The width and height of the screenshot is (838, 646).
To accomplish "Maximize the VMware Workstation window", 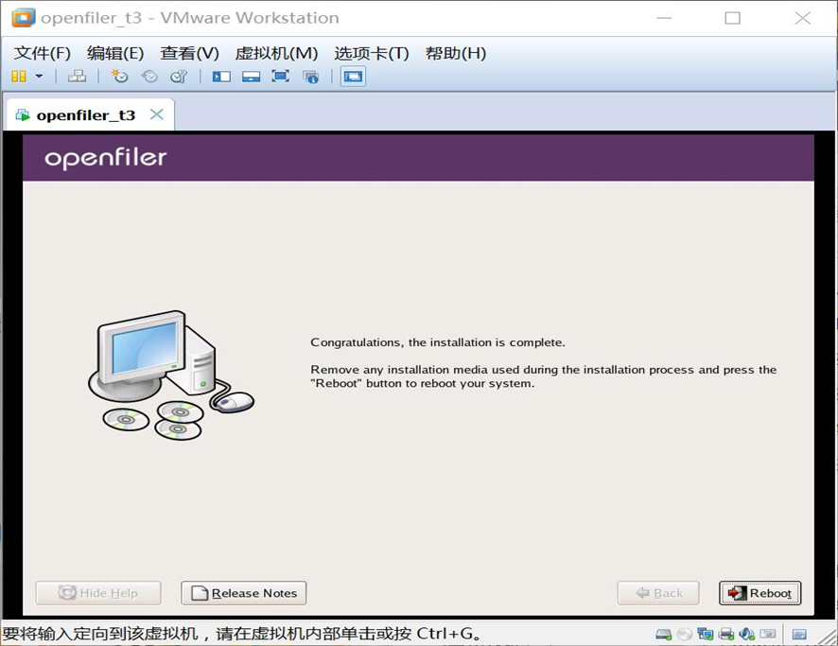I will click(x=733, y=18).
